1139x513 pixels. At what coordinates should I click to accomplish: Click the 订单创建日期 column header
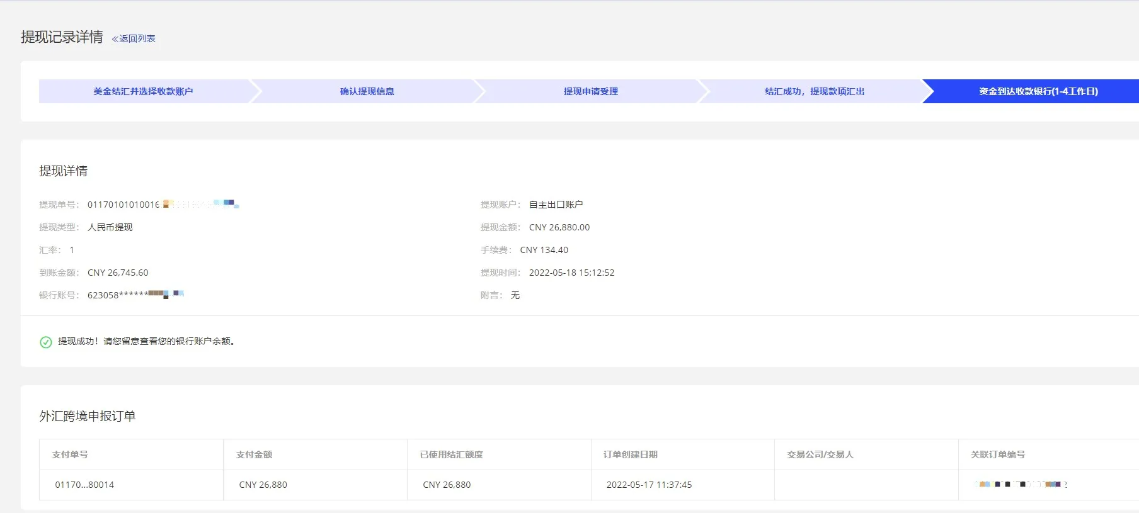tap(630, 454)
